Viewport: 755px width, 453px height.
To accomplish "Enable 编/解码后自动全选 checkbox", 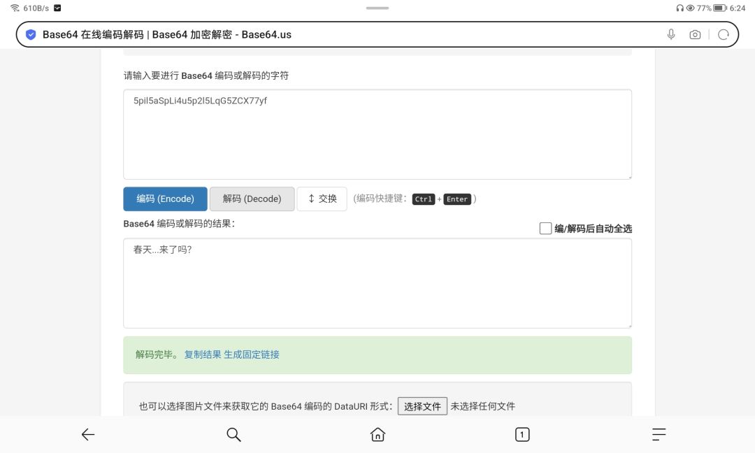I will [545, 228].
